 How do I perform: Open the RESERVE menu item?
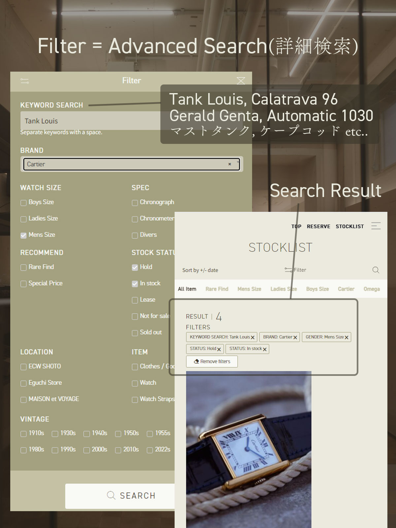click(318, 226)
